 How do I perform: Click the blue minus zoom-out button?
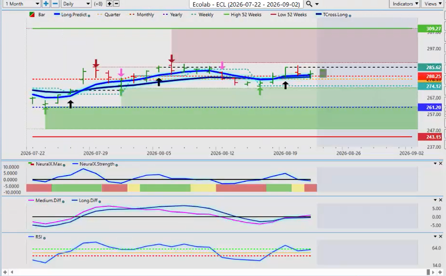(x=55, y=4)
